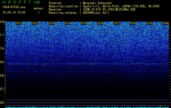This screenshot has height=108, width=171.
Task: Click observer name Masayuki Kobayashi
Action: pyautogui.click(x=98, y=3)
